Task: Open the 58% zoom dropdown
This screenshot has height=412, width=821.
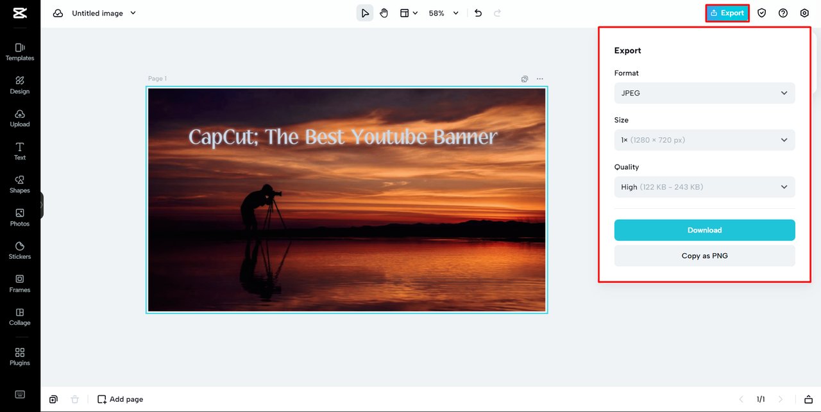Action: click(444, 13)
